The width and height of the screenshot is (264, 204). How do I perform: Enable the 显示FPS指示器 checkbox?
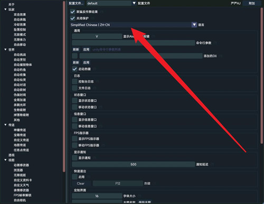pos(74,139)
